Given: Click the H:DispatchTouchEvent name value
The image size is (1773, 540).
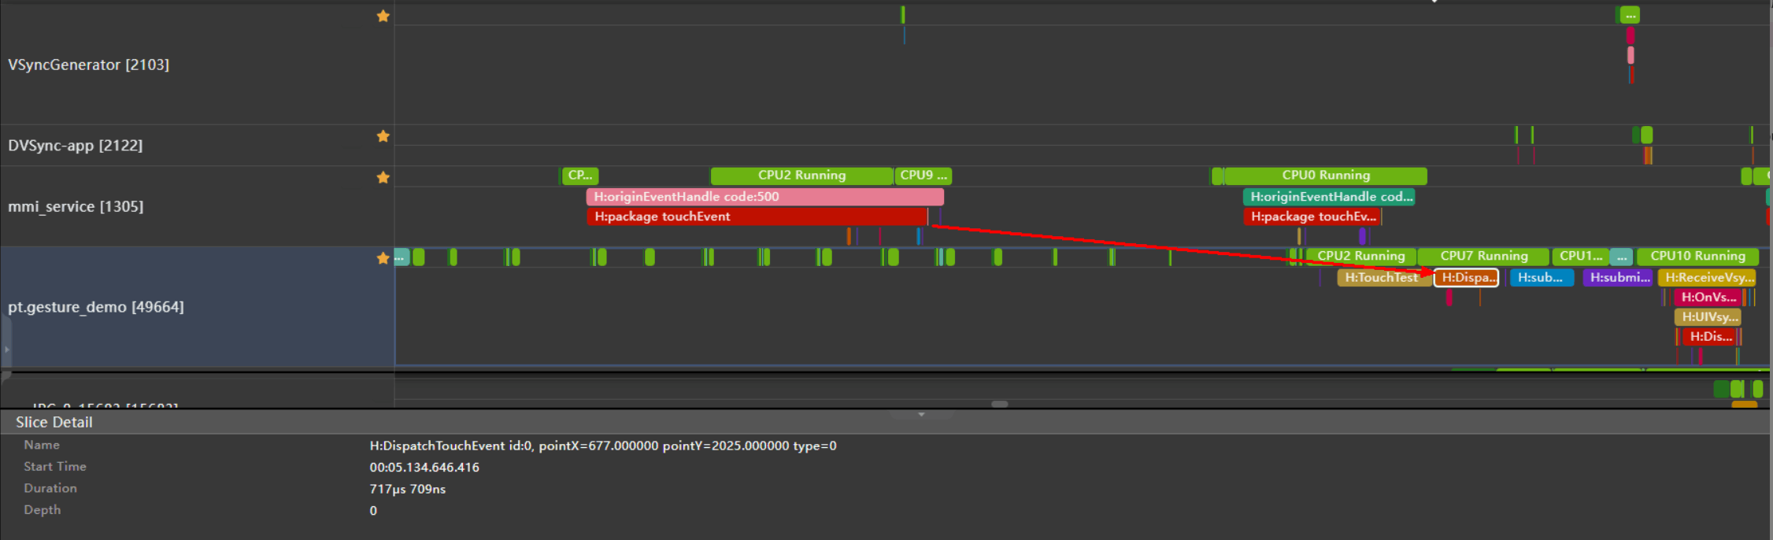Looking at the screenshot, I should [603, 446].
